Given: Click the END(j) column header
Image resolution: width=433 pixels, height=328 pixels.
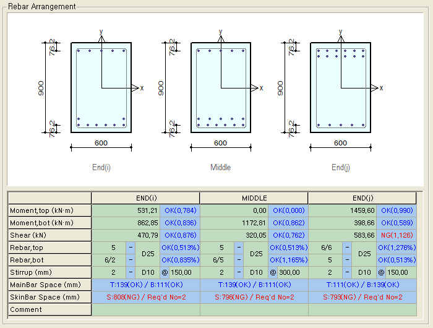Looking at the screenshot, I should tap(362, 198).
